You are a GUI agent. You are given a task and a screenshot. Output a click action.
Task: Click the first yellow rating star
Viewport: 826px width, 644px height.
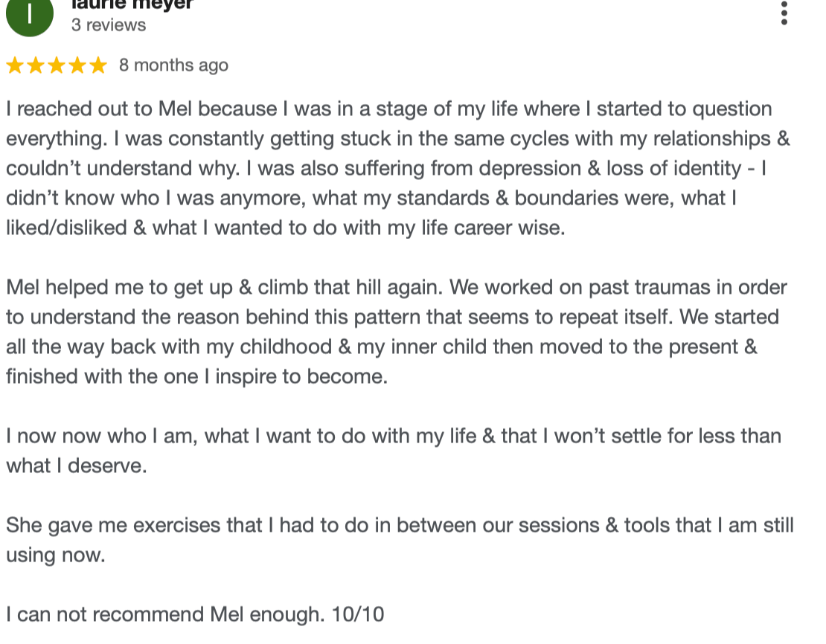pyautogui.click(x=15, y=66)
